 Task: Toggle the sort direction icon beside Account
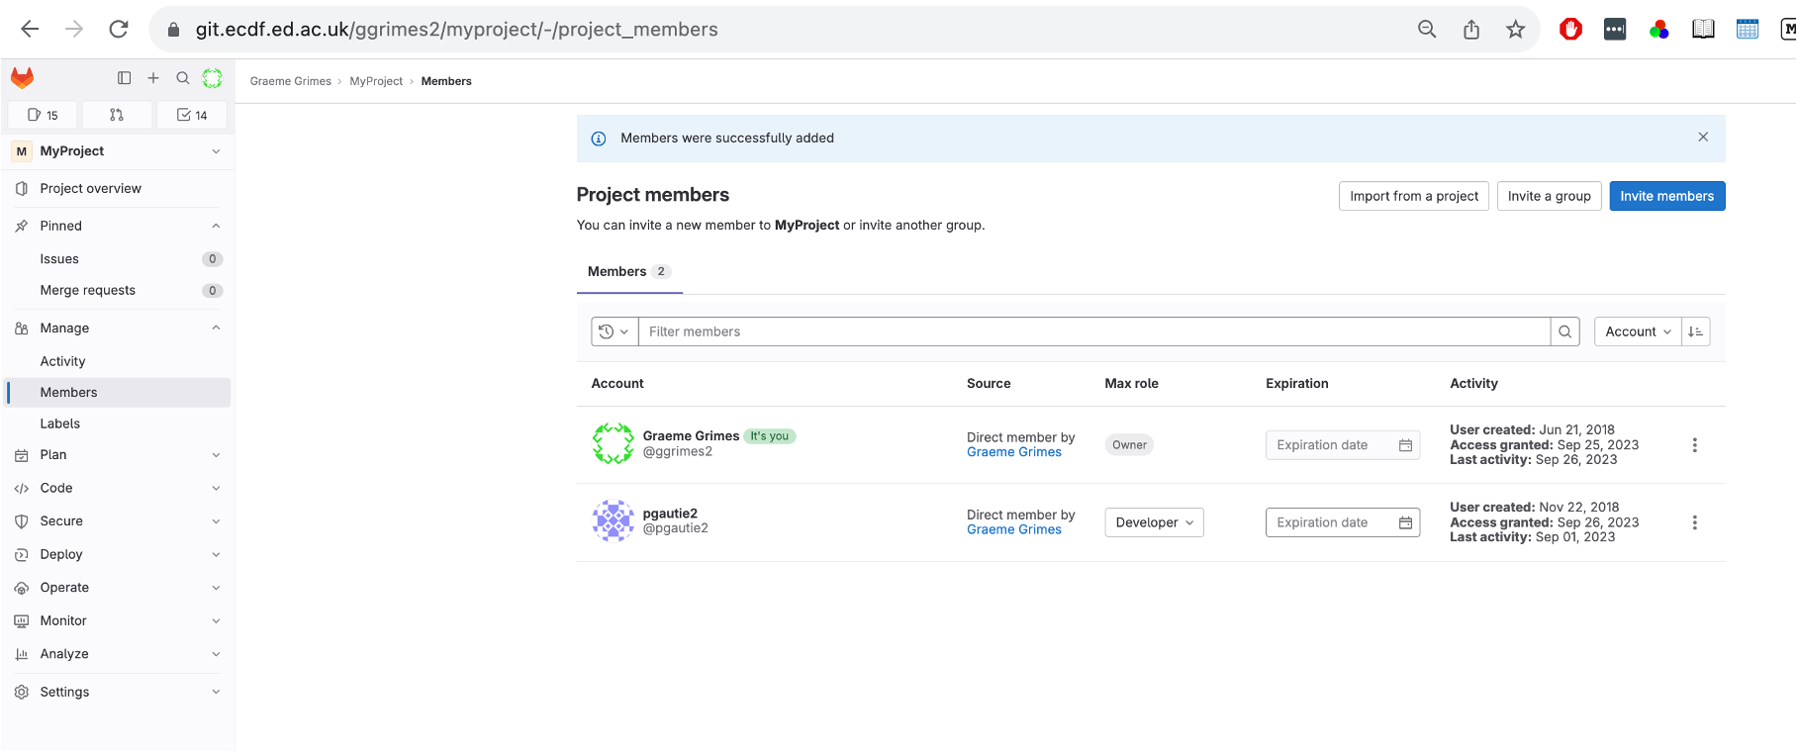click(1696, 331)
